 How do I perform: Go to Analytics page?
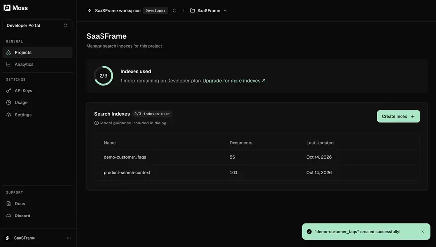tap(37, 64)
